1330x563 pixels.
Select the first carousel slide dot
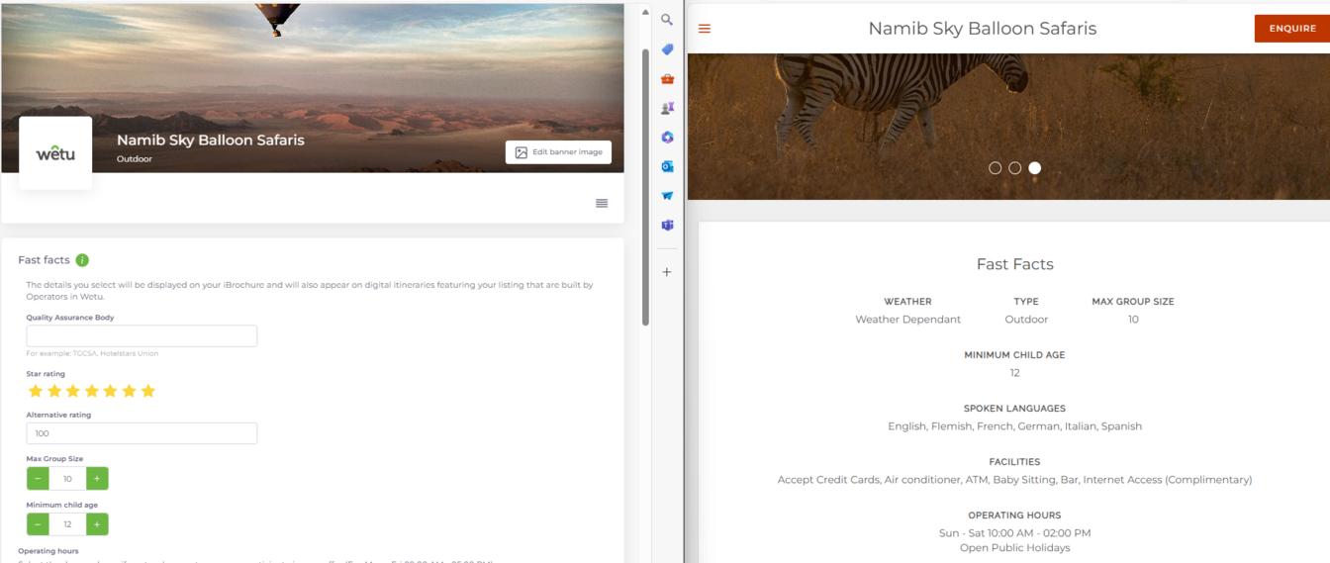point(996,168)
